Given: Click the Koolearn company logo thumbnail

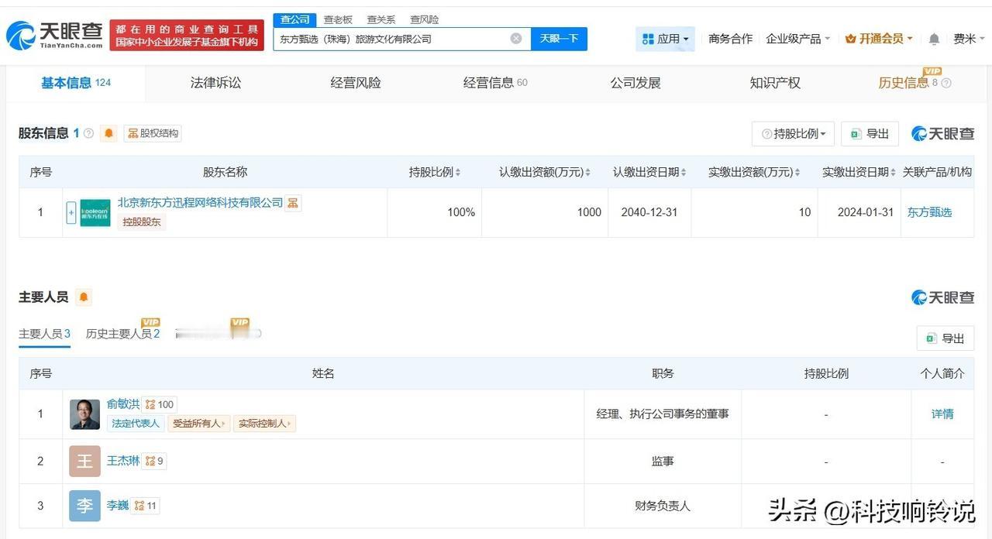Looking at the screenshot, I should 95,212.
